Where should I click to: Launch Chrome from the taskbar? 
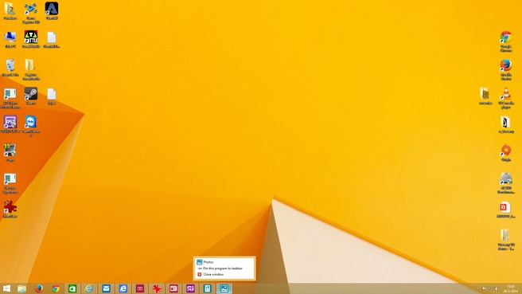(x=56, y=288)
